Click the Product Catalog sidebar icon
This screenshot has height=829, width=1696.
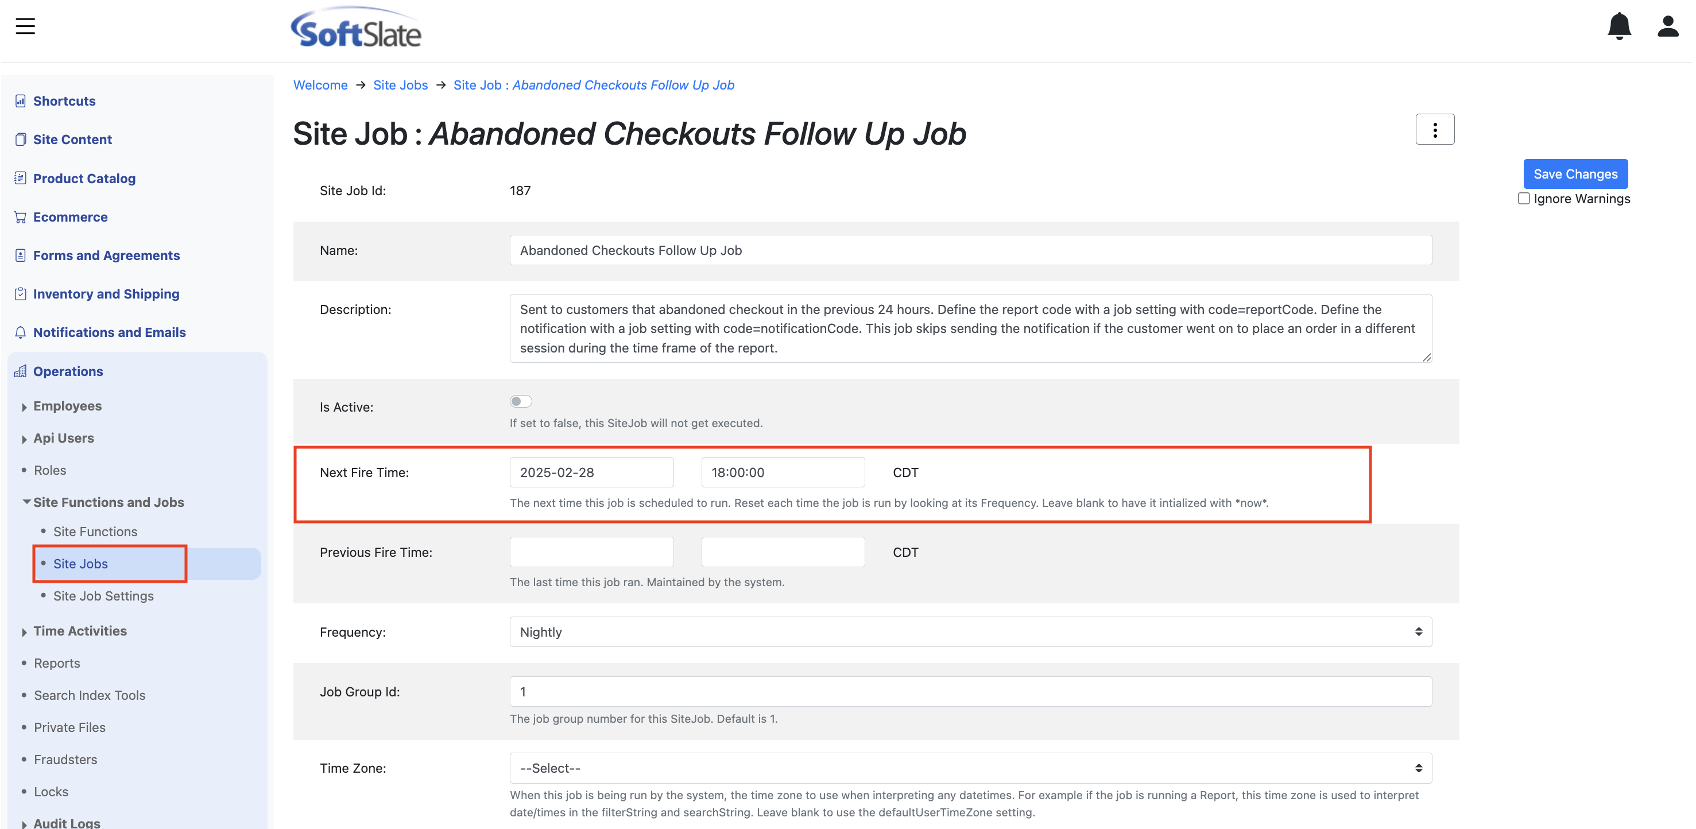pyautogui.click(x=21, y=179)
